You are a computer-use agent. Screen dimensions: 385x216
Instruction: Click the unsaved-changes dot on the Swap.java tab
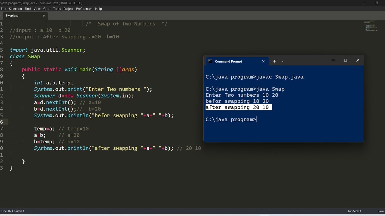(44, 16)
